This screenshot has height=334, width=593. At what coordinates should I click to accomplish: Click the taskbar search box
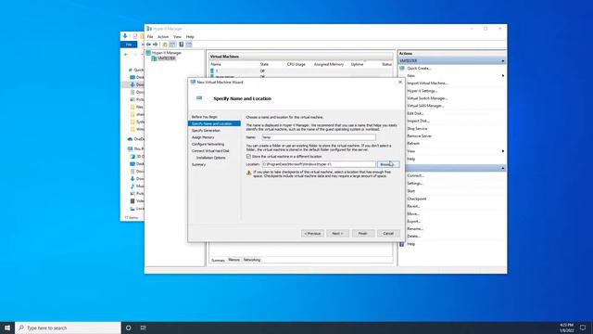(x=68, y=328)
